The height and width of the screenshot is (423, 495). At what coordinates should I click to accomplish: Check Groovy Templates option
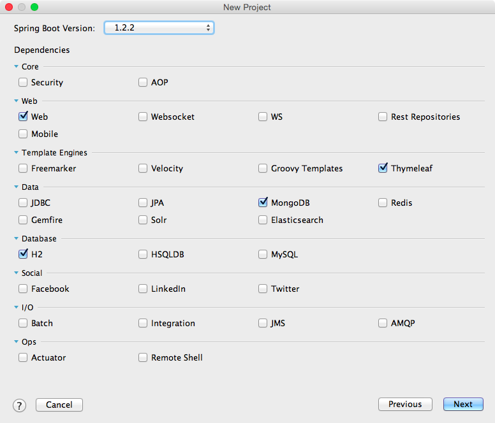click(263, 168)
